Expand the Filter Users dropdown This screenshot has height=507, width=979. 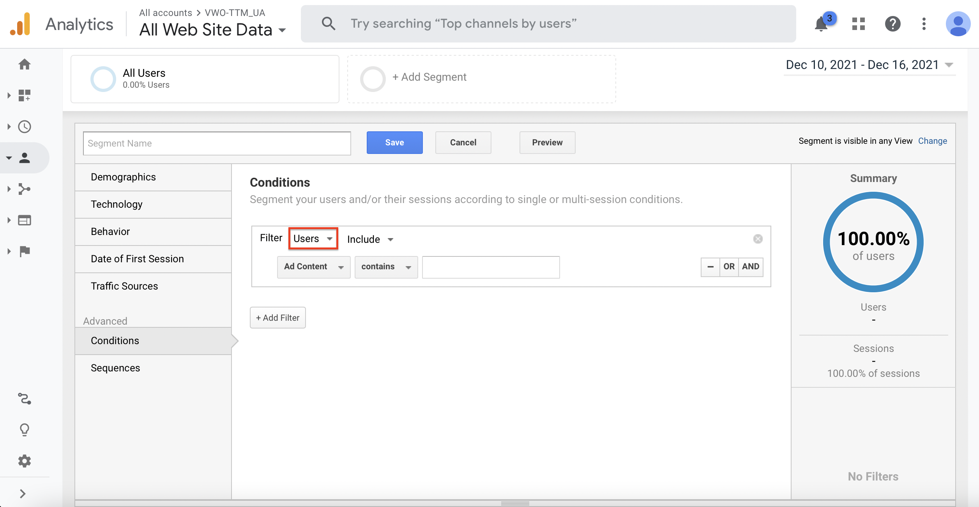[313, 238]
